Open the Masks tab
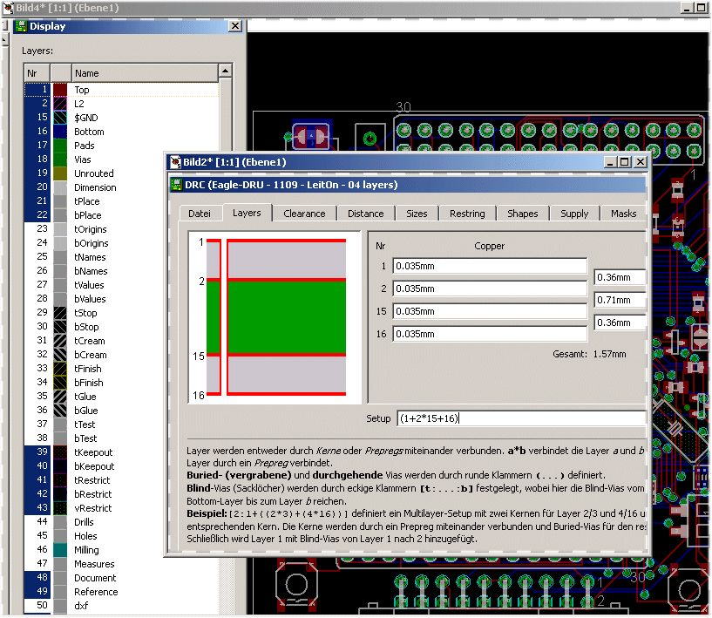This screenshot has width=712, height=618. click(x=623, y=214)
